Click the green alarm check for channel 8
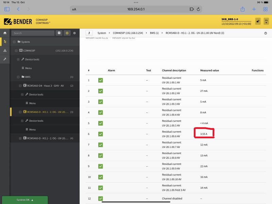This screenshot has height=204, width=272. [100, 155]
